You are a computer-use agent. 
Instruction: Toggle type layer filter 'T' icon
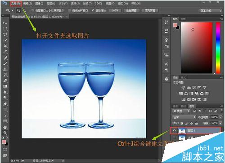click(x=205, y=111)
